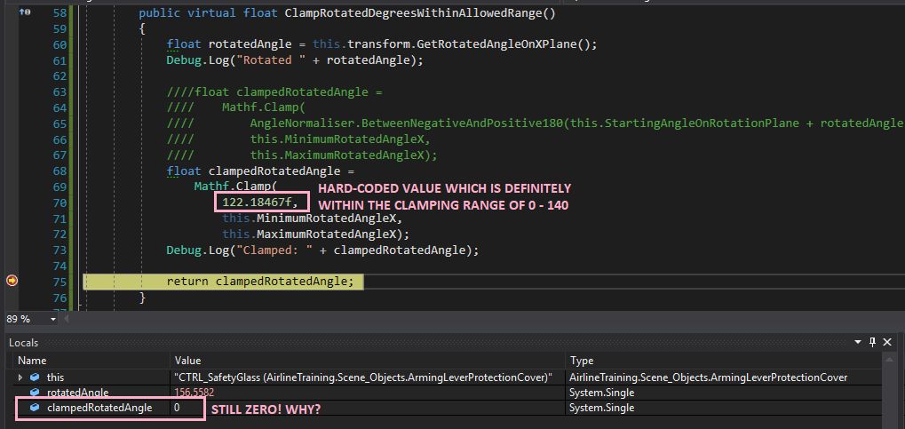Click this.MaximumRotatedAngleX on line 72
This screenshot has height=429, width=905.
click(314, 234)
